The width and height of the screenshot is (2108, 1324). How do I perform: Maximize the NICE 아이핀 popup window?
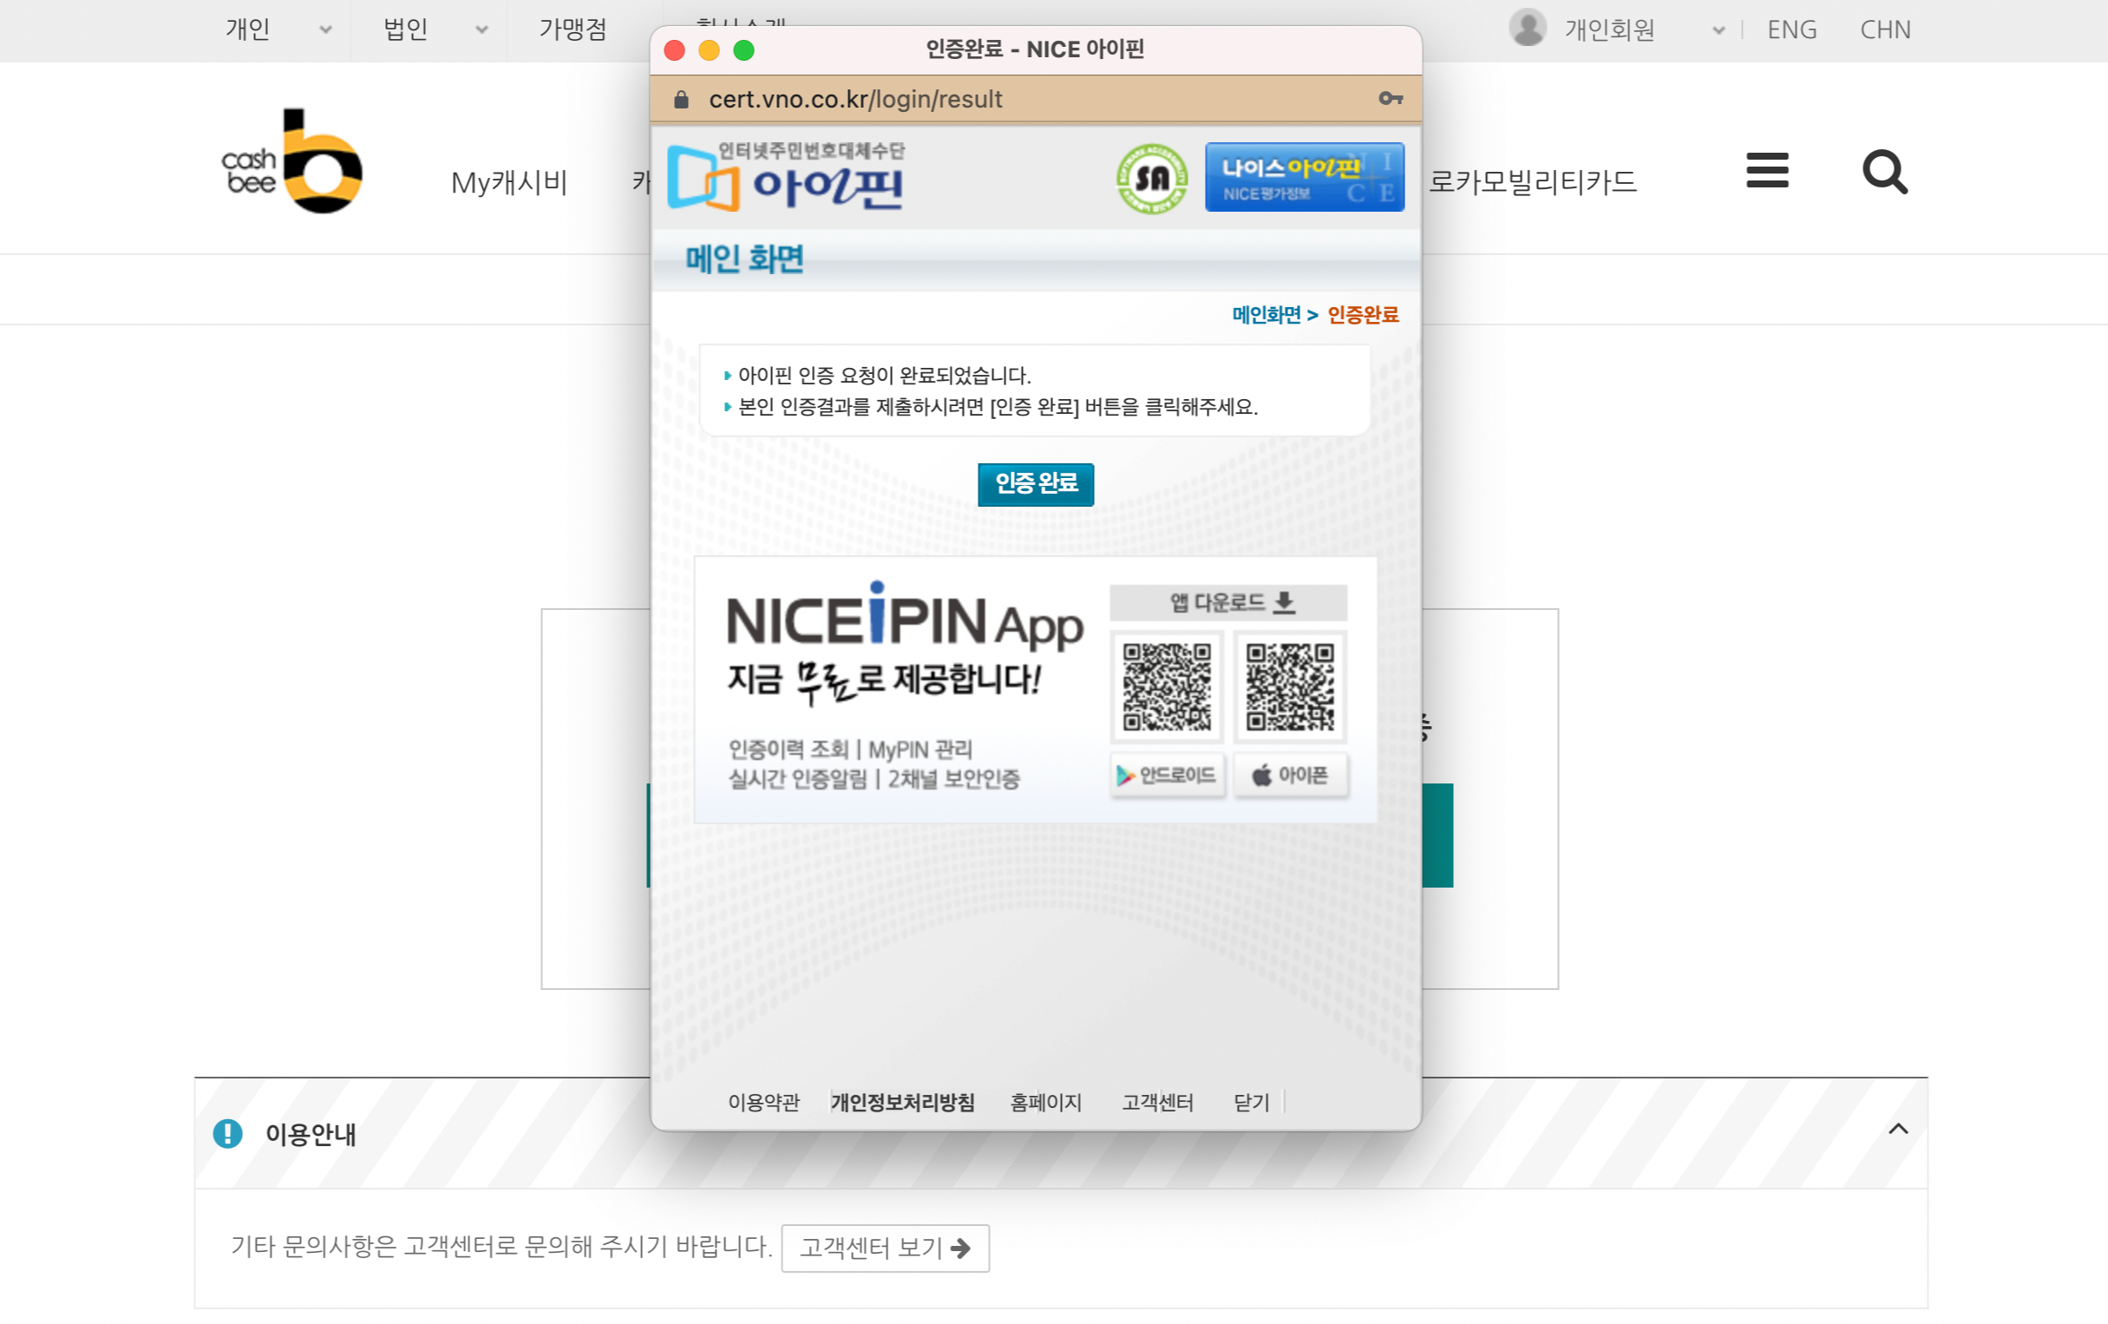(x=743, y=50)
